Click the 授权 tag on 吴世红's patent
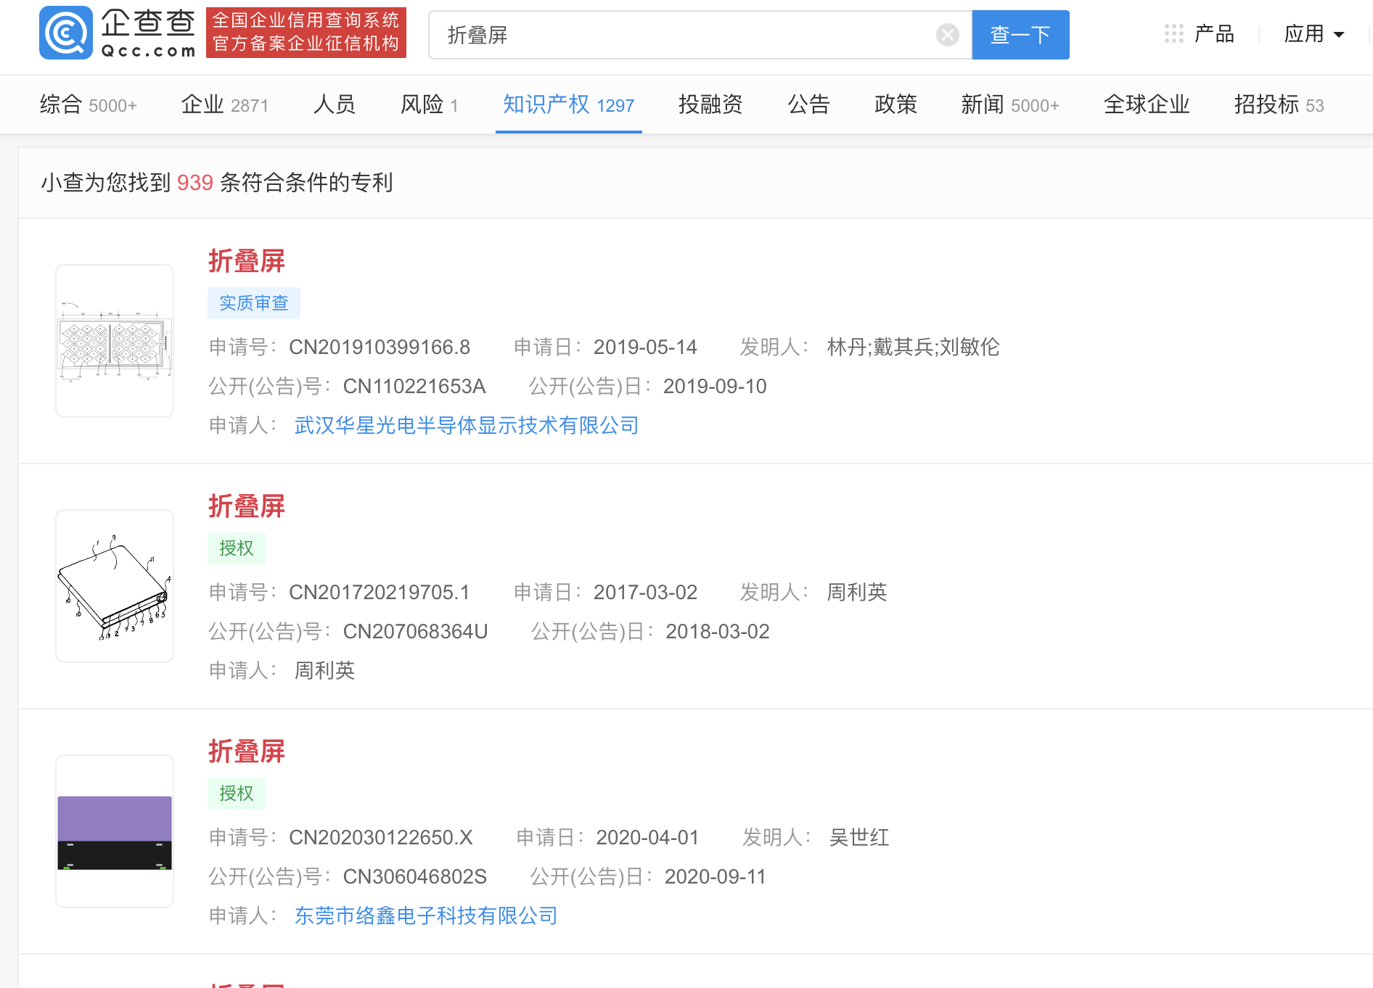 [x=237, y=794]
